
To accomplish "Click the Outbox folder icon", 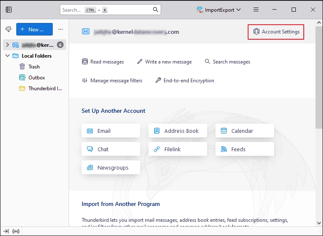I will click(x=22, y=78).
